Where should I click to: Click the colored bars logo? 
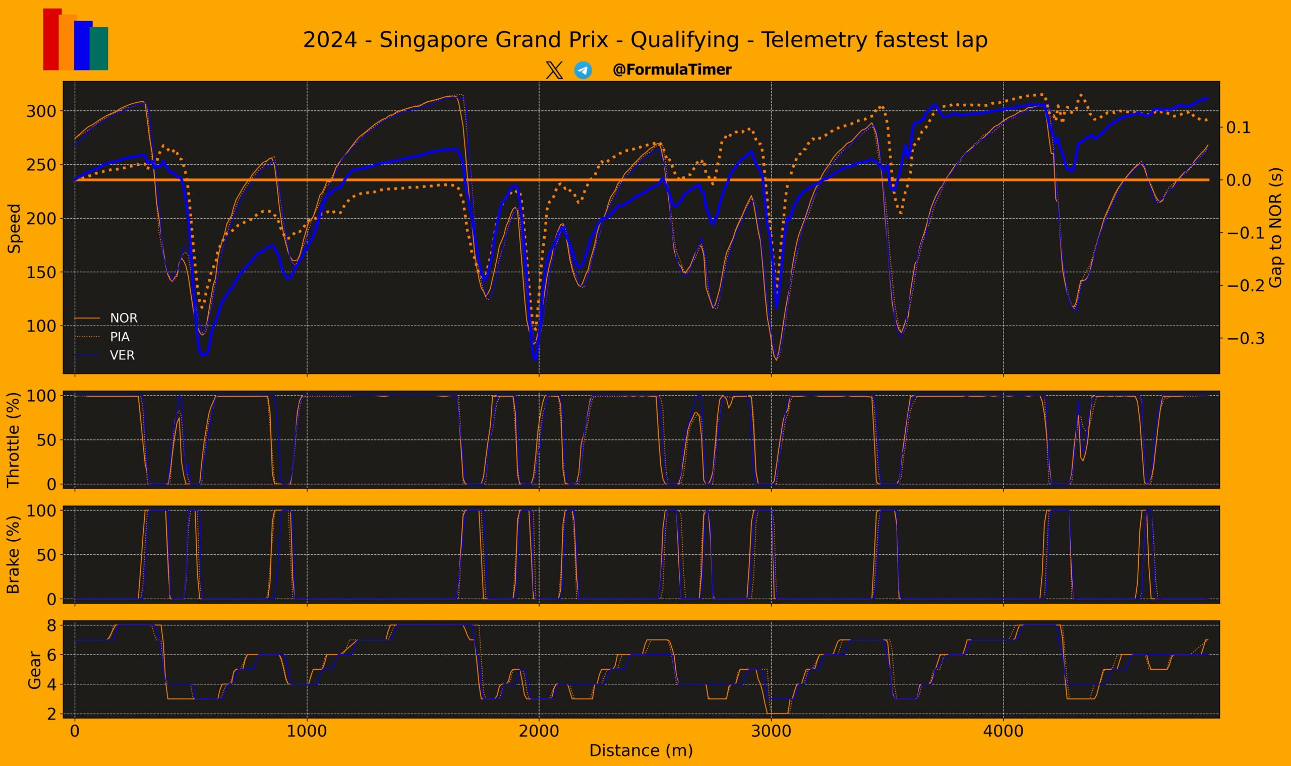tap(76, 39)
